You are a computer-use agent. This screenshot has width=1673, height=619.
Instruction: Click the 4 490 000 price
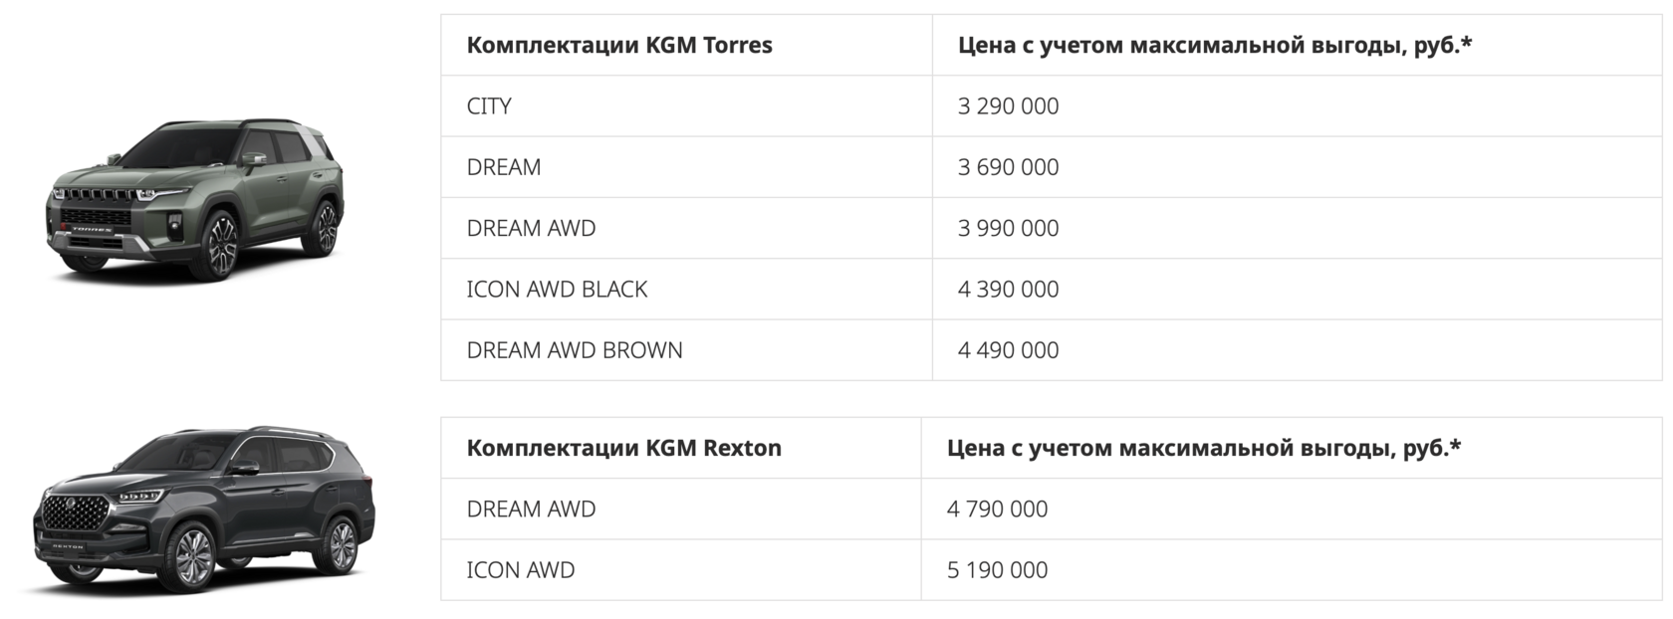click(x=1008, y=350)
